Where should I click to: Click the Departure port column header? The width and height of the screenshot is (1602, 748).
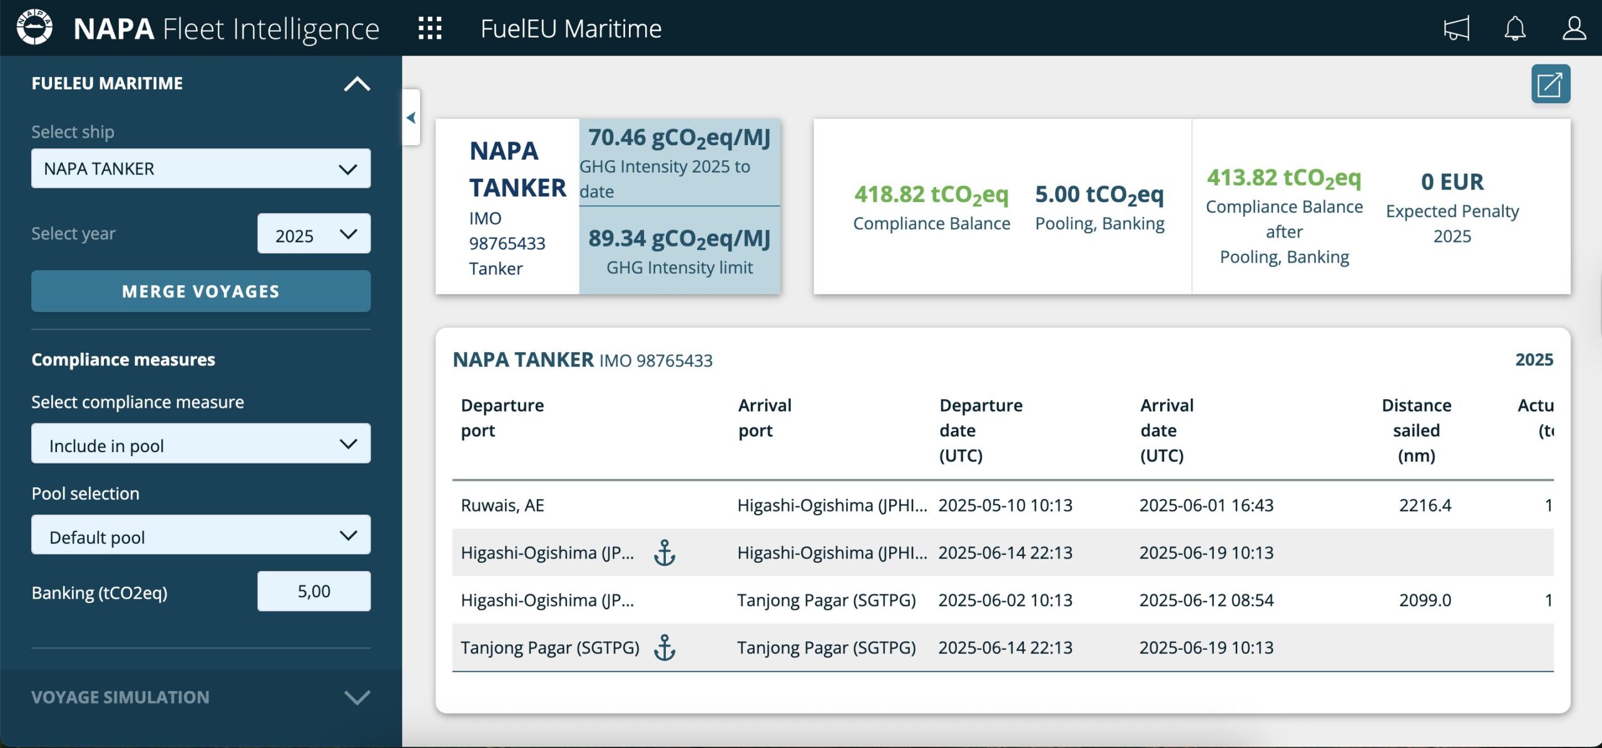[x=503, y=418]
